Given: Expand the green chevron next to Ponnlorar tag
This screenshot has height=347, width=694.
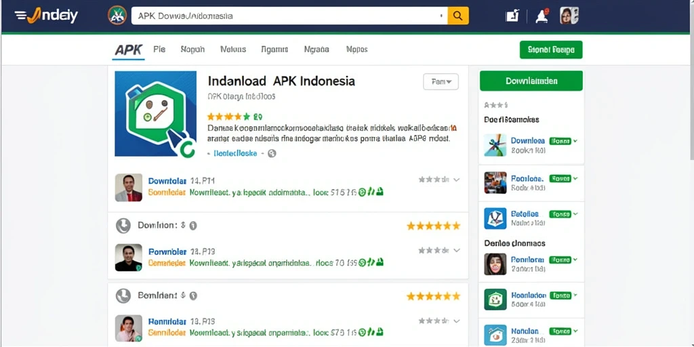Looking at the screenshot, I should click(575, 260).
